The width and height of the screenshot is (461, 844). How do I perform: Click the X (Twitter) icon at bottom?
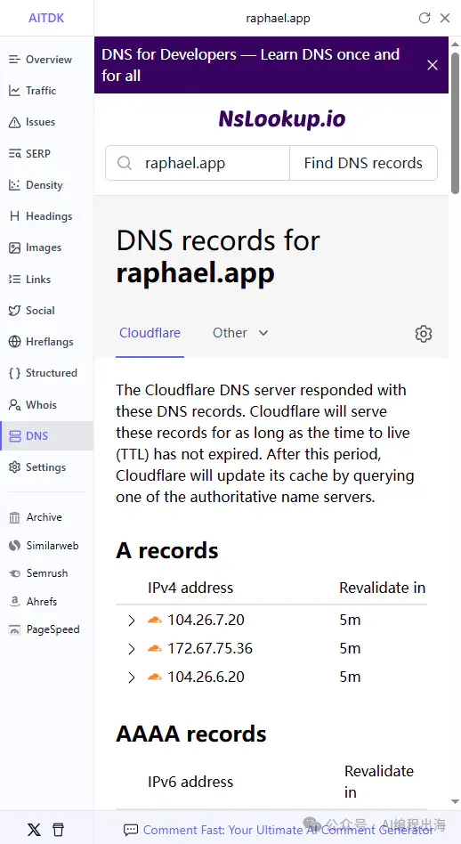pos(34,830)
